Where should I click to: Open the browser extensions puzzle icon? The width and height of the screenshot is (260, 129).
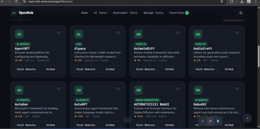(x=232, y=2)
